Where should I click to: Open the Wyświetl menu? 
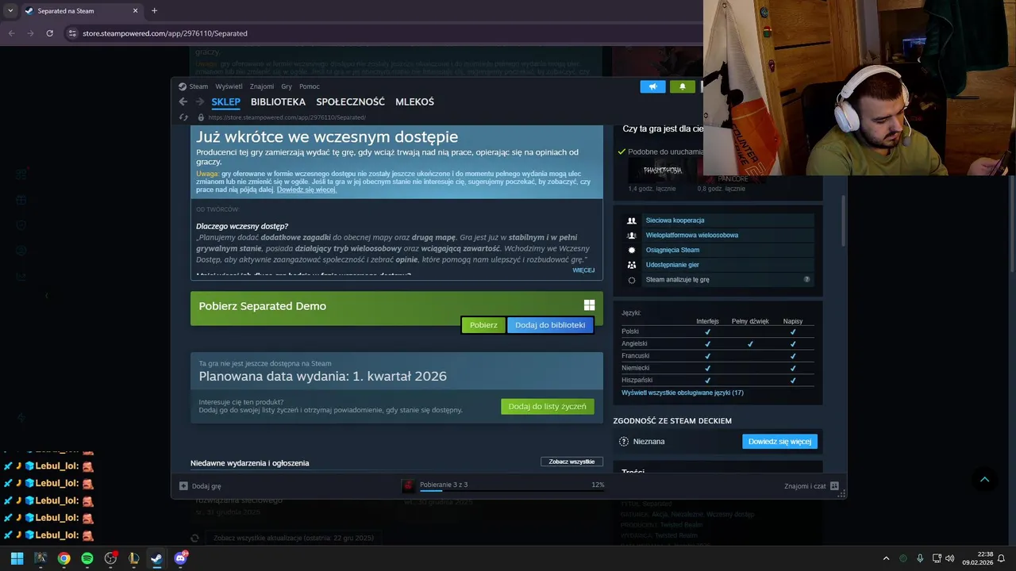coord(229,86)
